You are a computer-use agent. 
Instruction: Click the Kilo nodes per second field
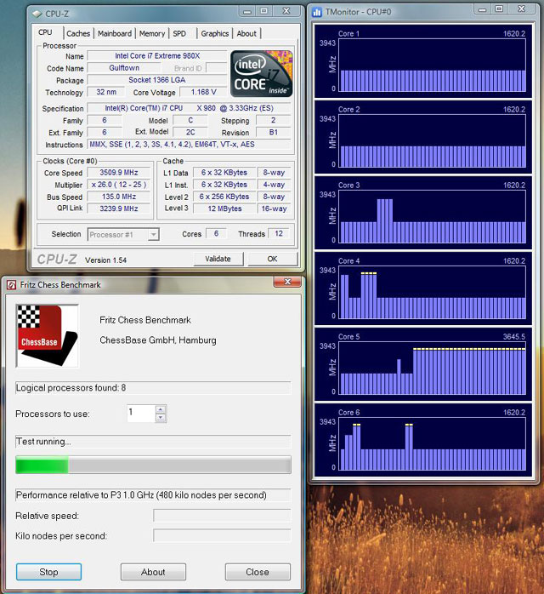(x=222, y=535)
